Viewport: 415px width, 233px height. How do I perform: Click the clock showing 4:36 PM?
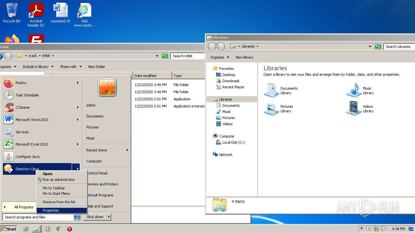398,229
